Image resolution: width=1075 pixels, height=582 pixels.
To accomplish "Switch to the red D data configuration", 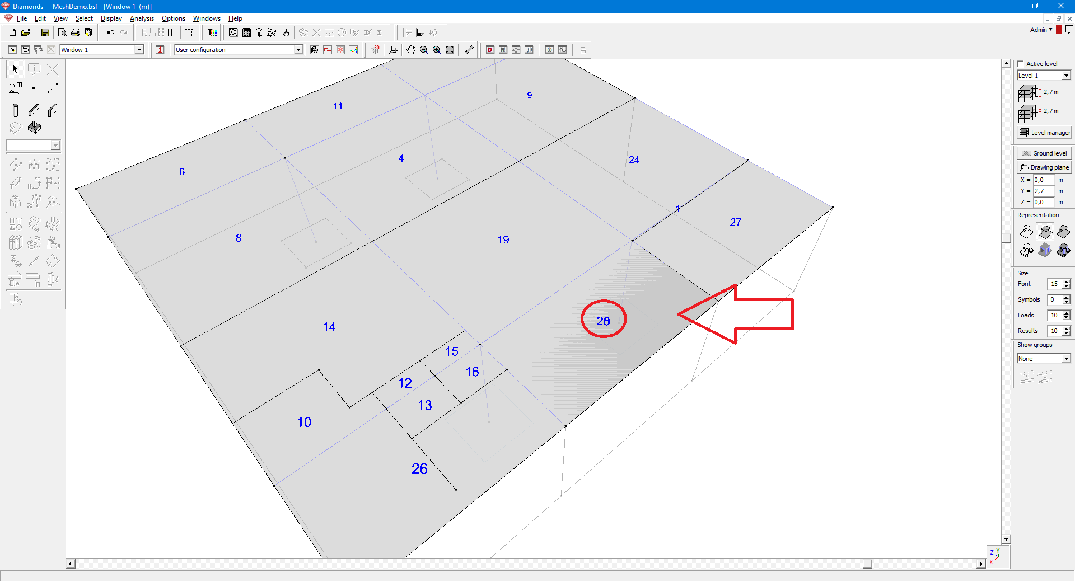I will 490,50.
